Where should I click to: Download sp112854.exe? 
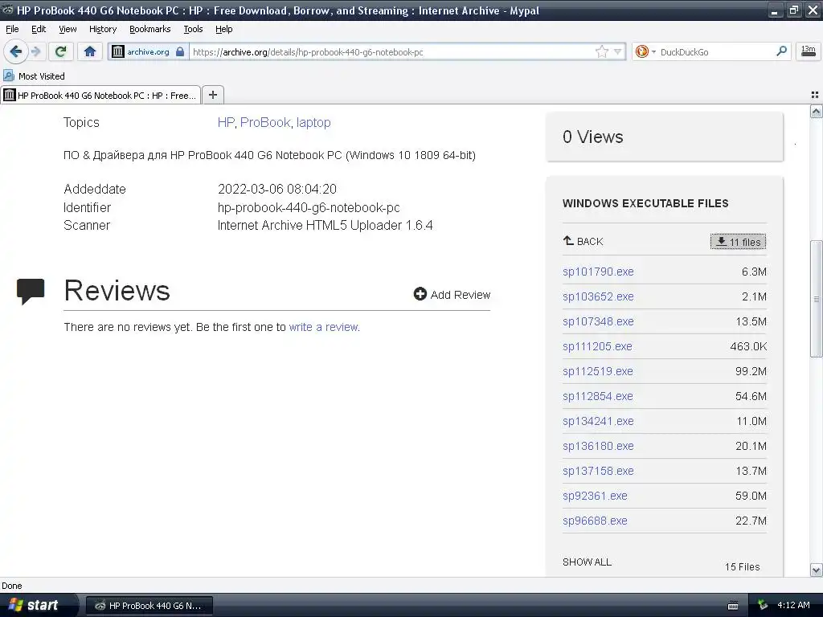tap(598, 396)
